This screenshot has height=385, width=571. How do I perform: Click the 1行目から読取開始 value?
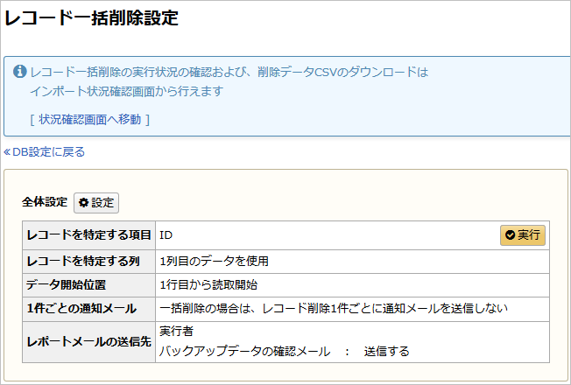[208, 285]
